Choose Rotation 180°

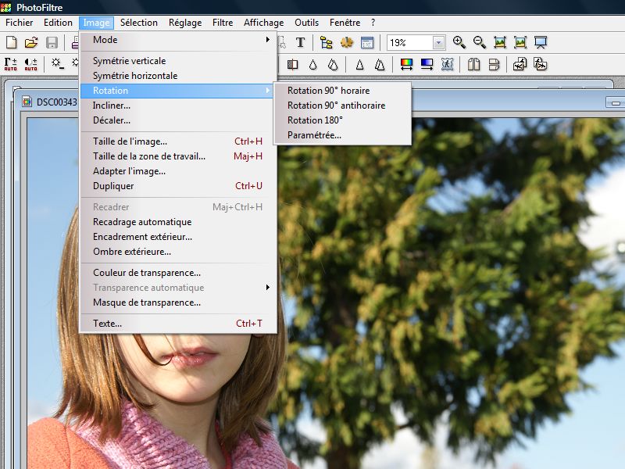[342, 120]
